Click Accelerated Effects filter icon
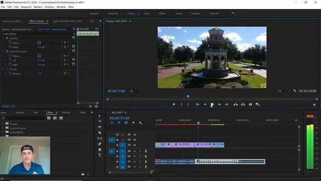Image resolution: width=321 pixels, height=181 pixels. point(49,118)
